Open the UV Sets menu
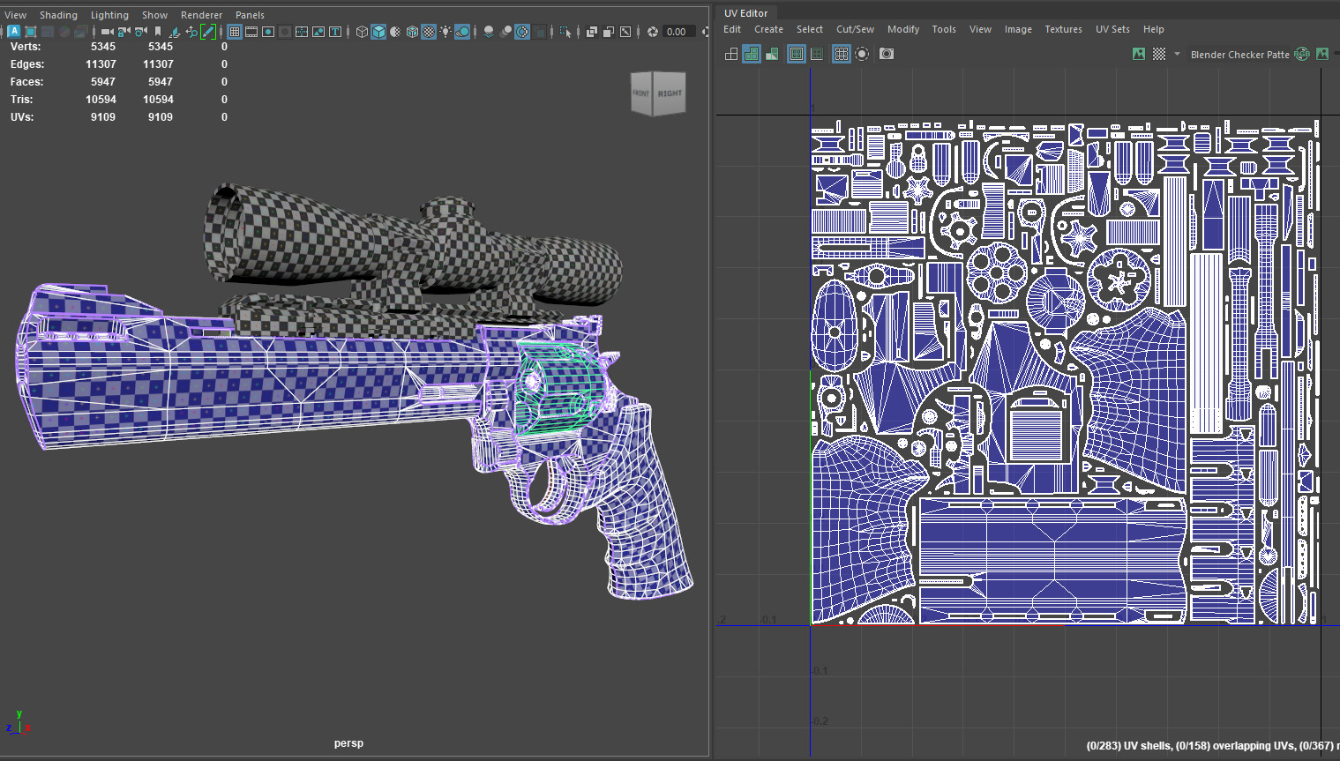The image size is (1340, 761). point(1112,29)
